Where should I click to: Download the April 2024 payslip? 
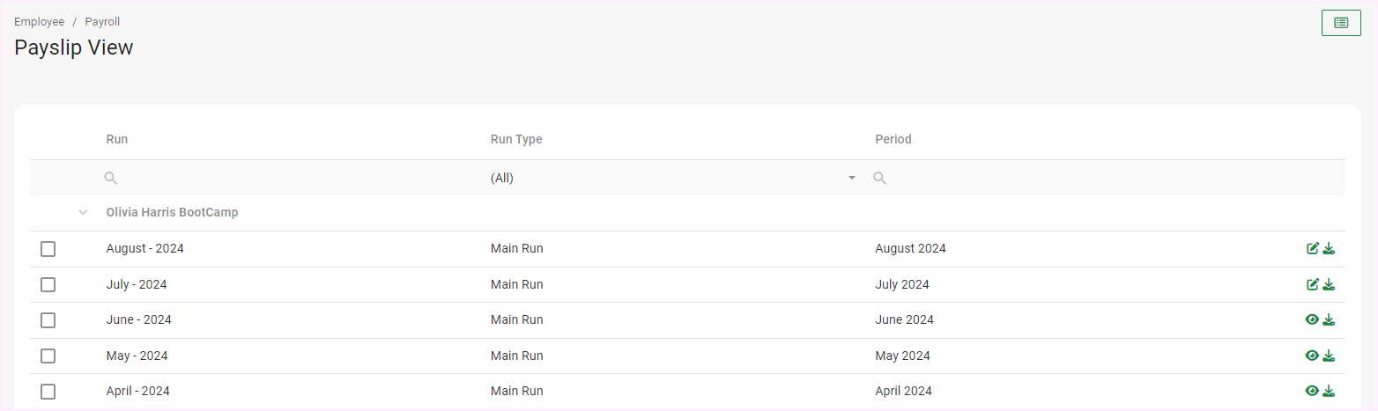[x=1330, y=391]
